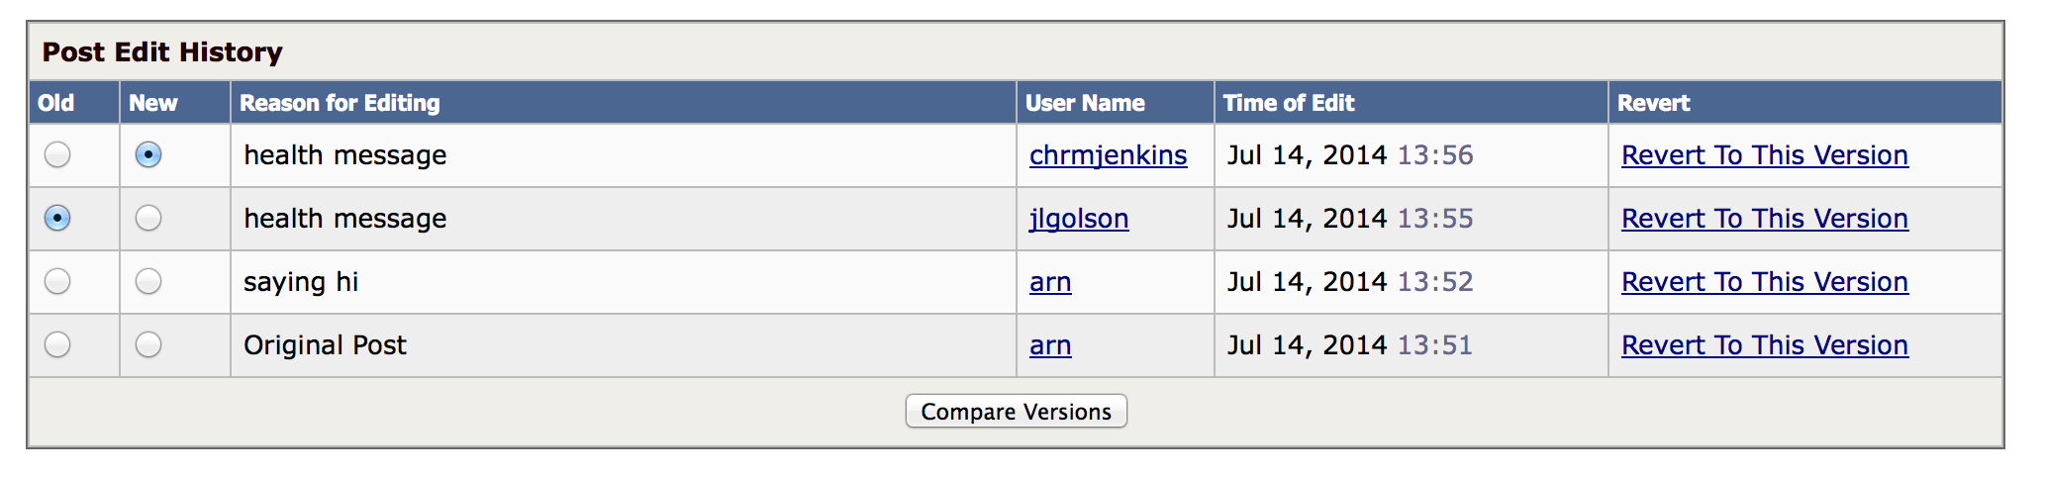Viewport: 2045px width, 479px height.
Task: Select New radio for chrmjenkins 13:56 edit
Action: (x=148, y=154)
